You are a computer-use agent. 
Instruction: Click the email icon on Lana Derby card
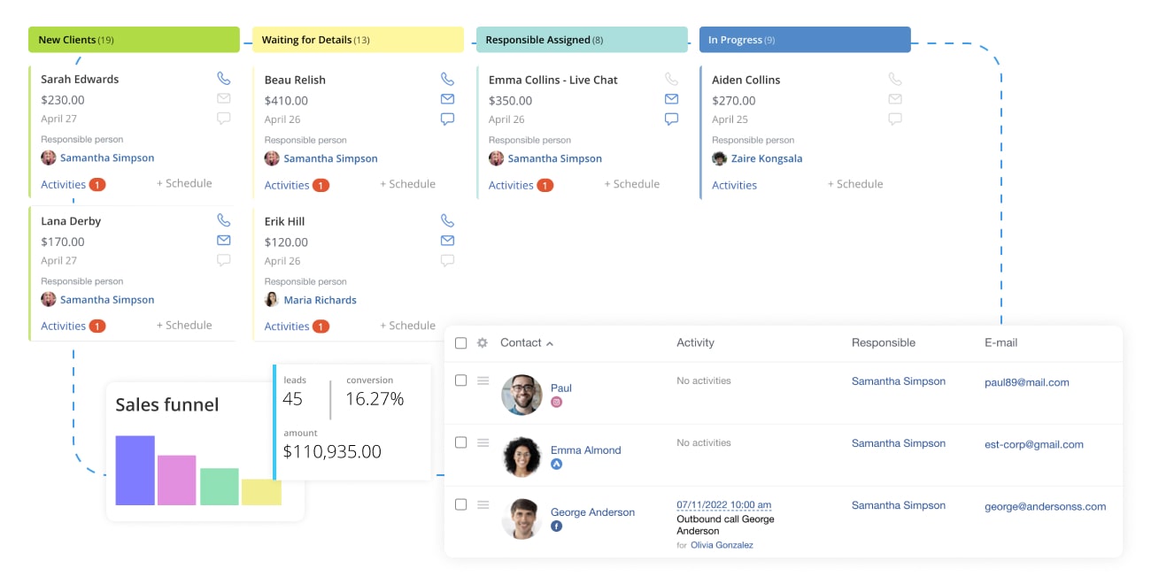(224, 240)
